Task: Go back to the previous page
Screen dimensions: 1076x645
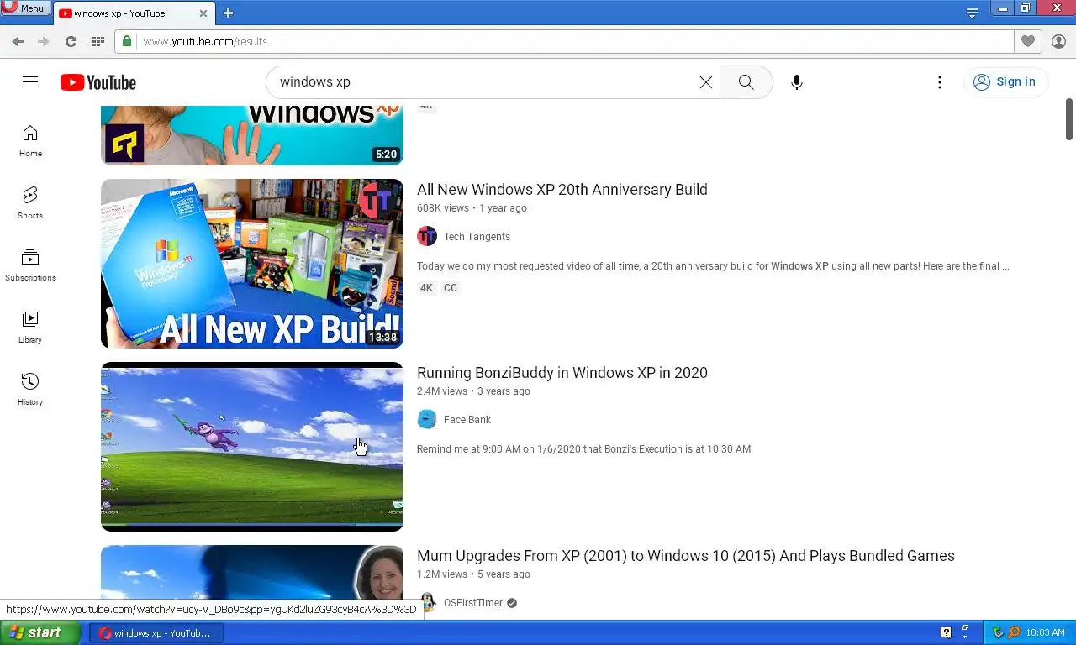Action: (x=18, y=41)
